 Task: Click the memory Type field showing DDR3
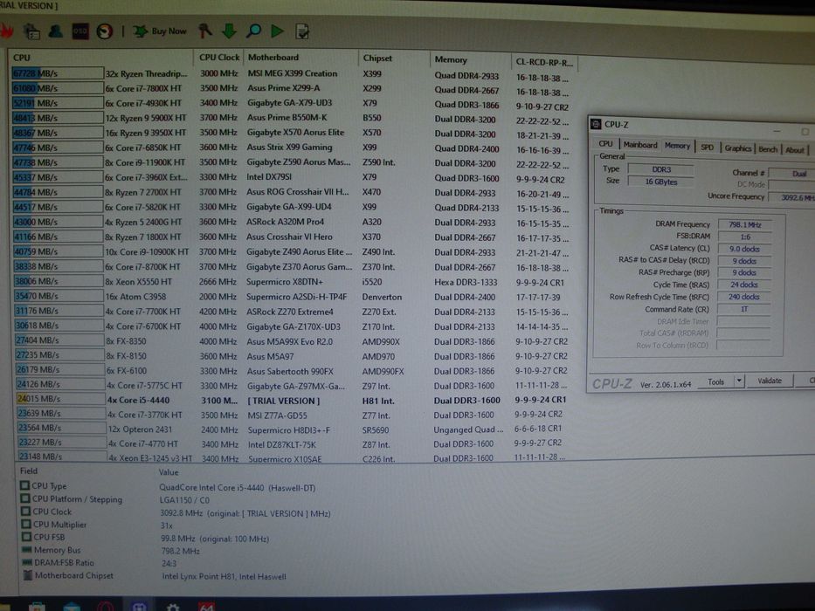pos(661,169)
